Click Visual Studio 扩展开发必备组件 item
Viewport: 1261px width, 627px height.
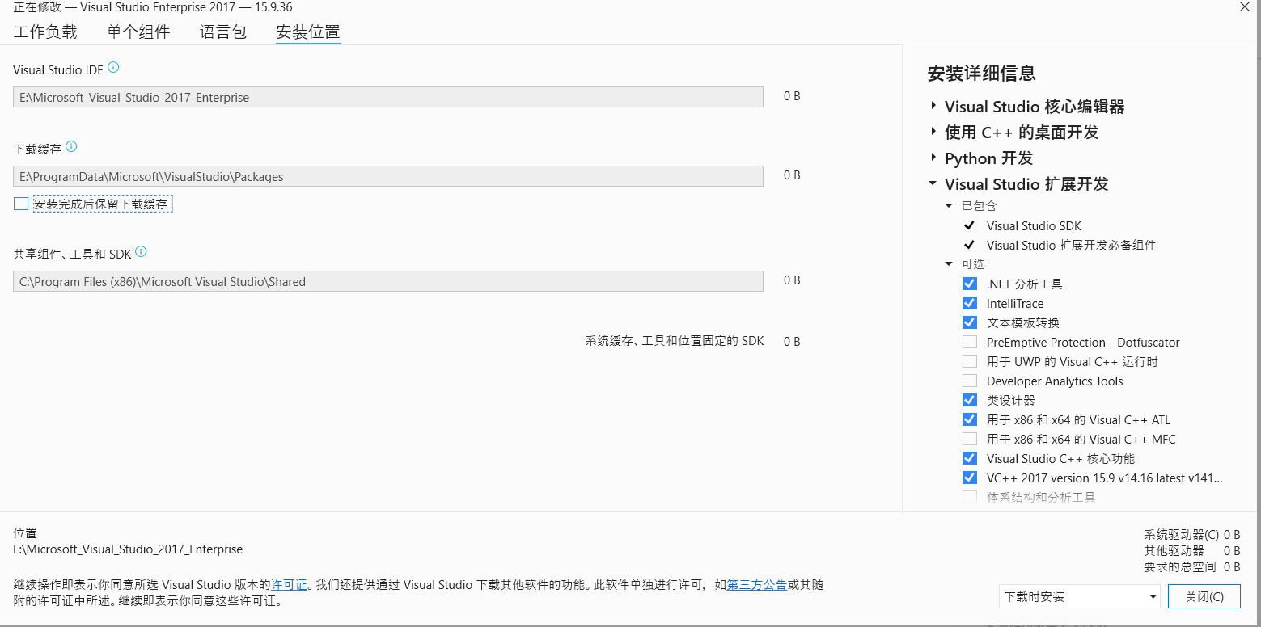[1071, 246]
